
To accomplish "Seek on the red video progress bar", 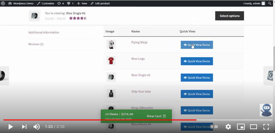I will [x=100, y=120].
